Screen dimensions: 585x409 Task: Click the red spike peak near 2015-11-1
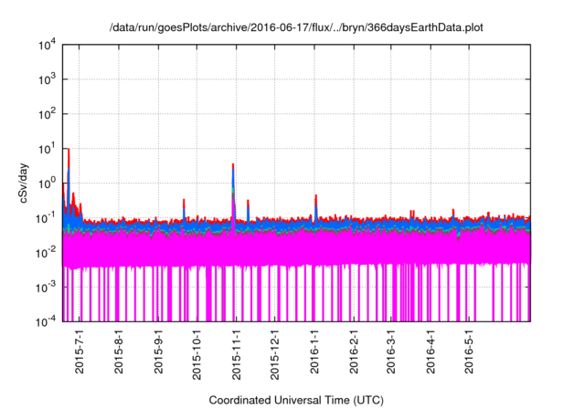pos(233,165)
